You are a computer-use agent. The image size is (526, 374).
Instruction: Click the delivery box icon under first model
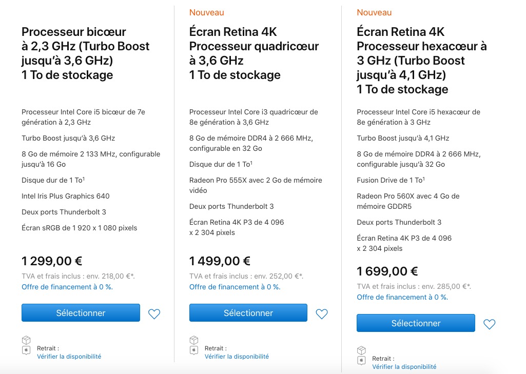(x=26, y=340)
